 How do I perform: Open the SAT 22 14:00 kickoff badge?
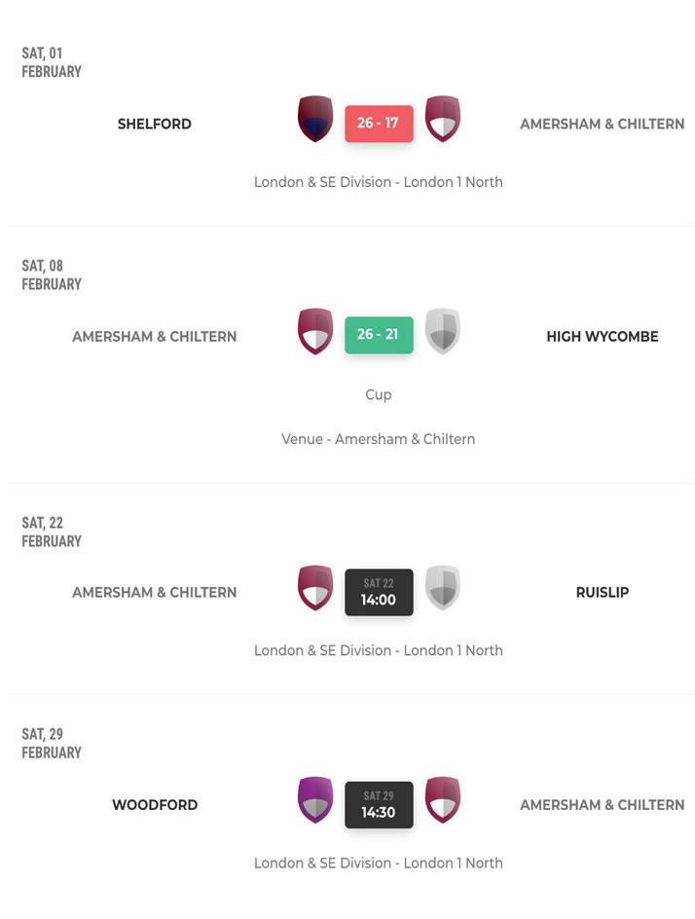click(x=379, y=592)
